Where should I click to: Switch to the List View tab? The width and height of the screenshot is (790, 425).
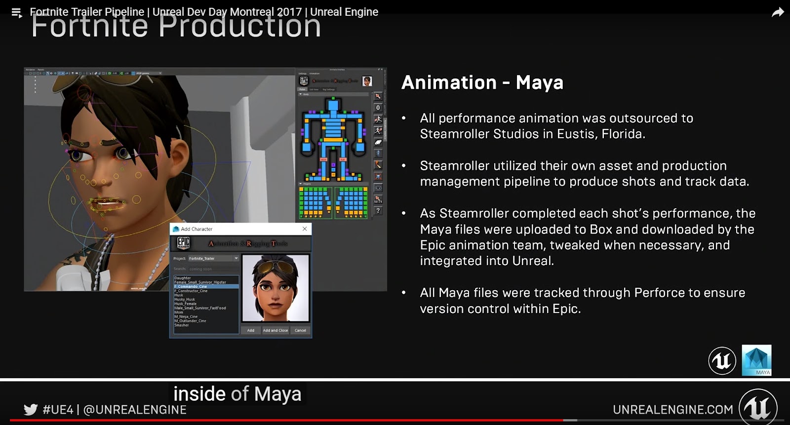(314, 89)
